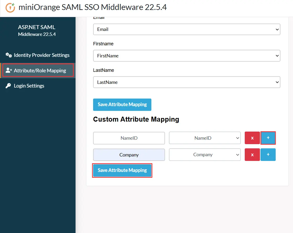Select the gear icon for Identity Provider Settings
Screen dimensions: 293x233
8,55
